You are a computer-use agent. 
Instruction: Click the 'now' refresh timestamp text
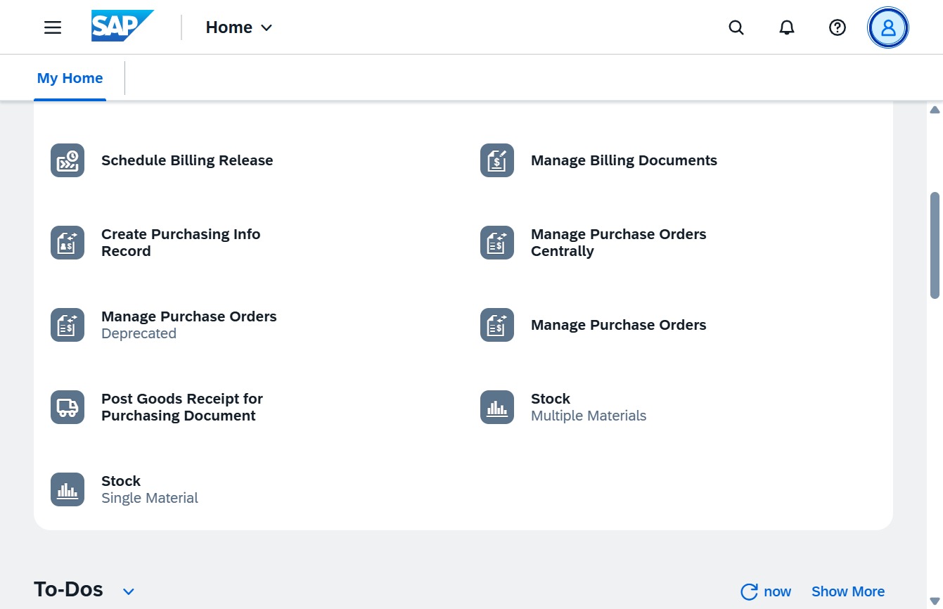tap(777, 591)
